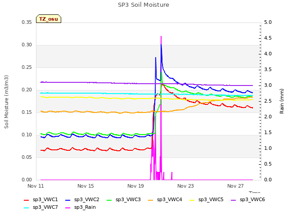Click the 5.0 rain axis tick label

coord(268,22)
